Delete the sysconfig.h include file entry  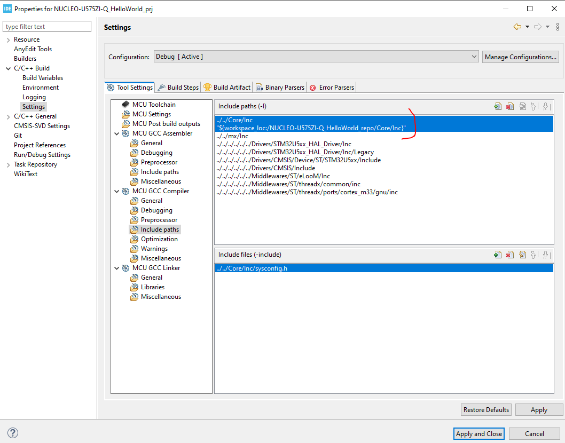[509, 255]
